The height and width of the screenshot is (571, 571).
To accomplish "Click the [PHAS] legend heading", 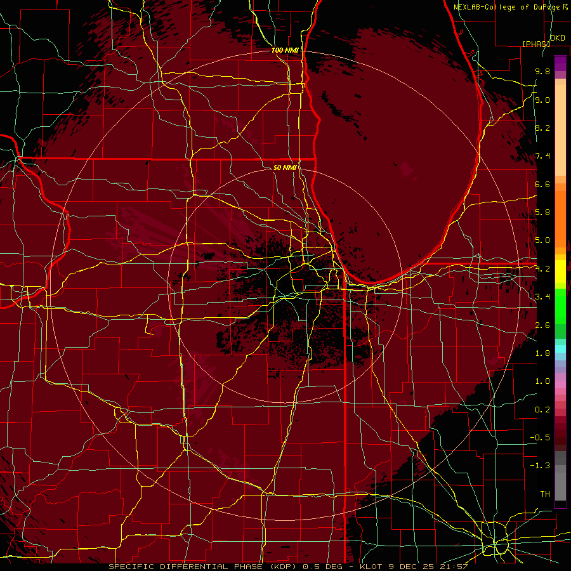I will click(x=535, y=44).
